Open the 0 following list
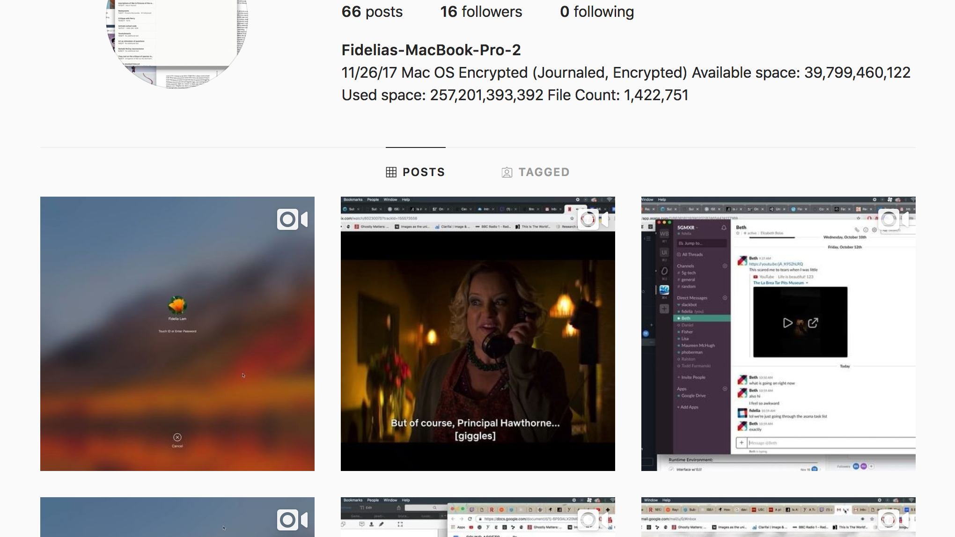Screen dimensions: 955x537 pyautogui.click(x=596, y=12)
